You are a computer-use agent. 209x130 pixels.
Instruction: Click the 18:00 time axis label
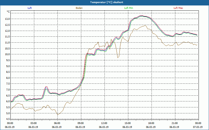click(151, 123)
